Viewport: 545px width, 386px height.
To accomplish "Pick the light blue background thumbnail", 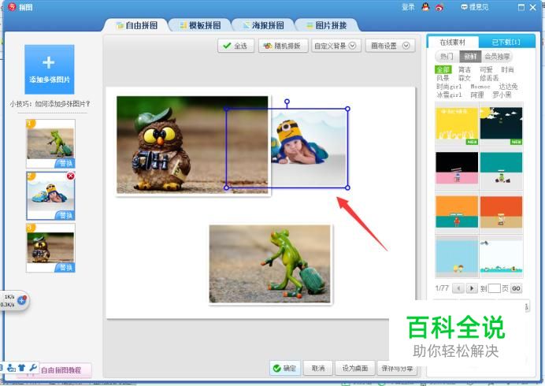I will point(457,256).
